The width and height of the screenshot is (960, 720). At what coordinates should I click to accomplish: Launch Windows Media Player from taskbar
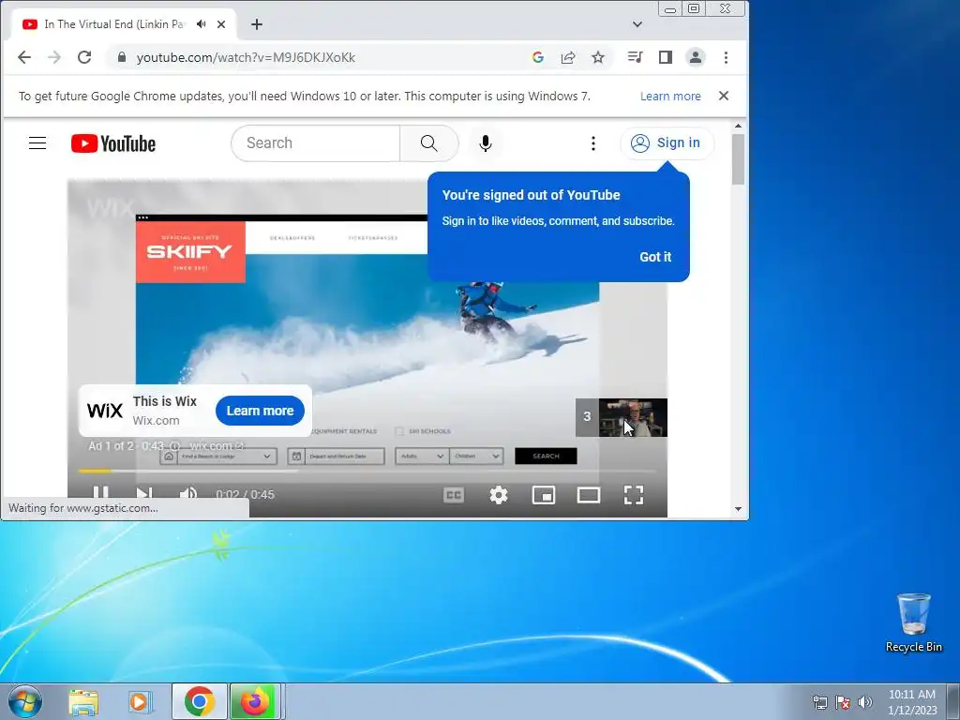pos(140,701)
